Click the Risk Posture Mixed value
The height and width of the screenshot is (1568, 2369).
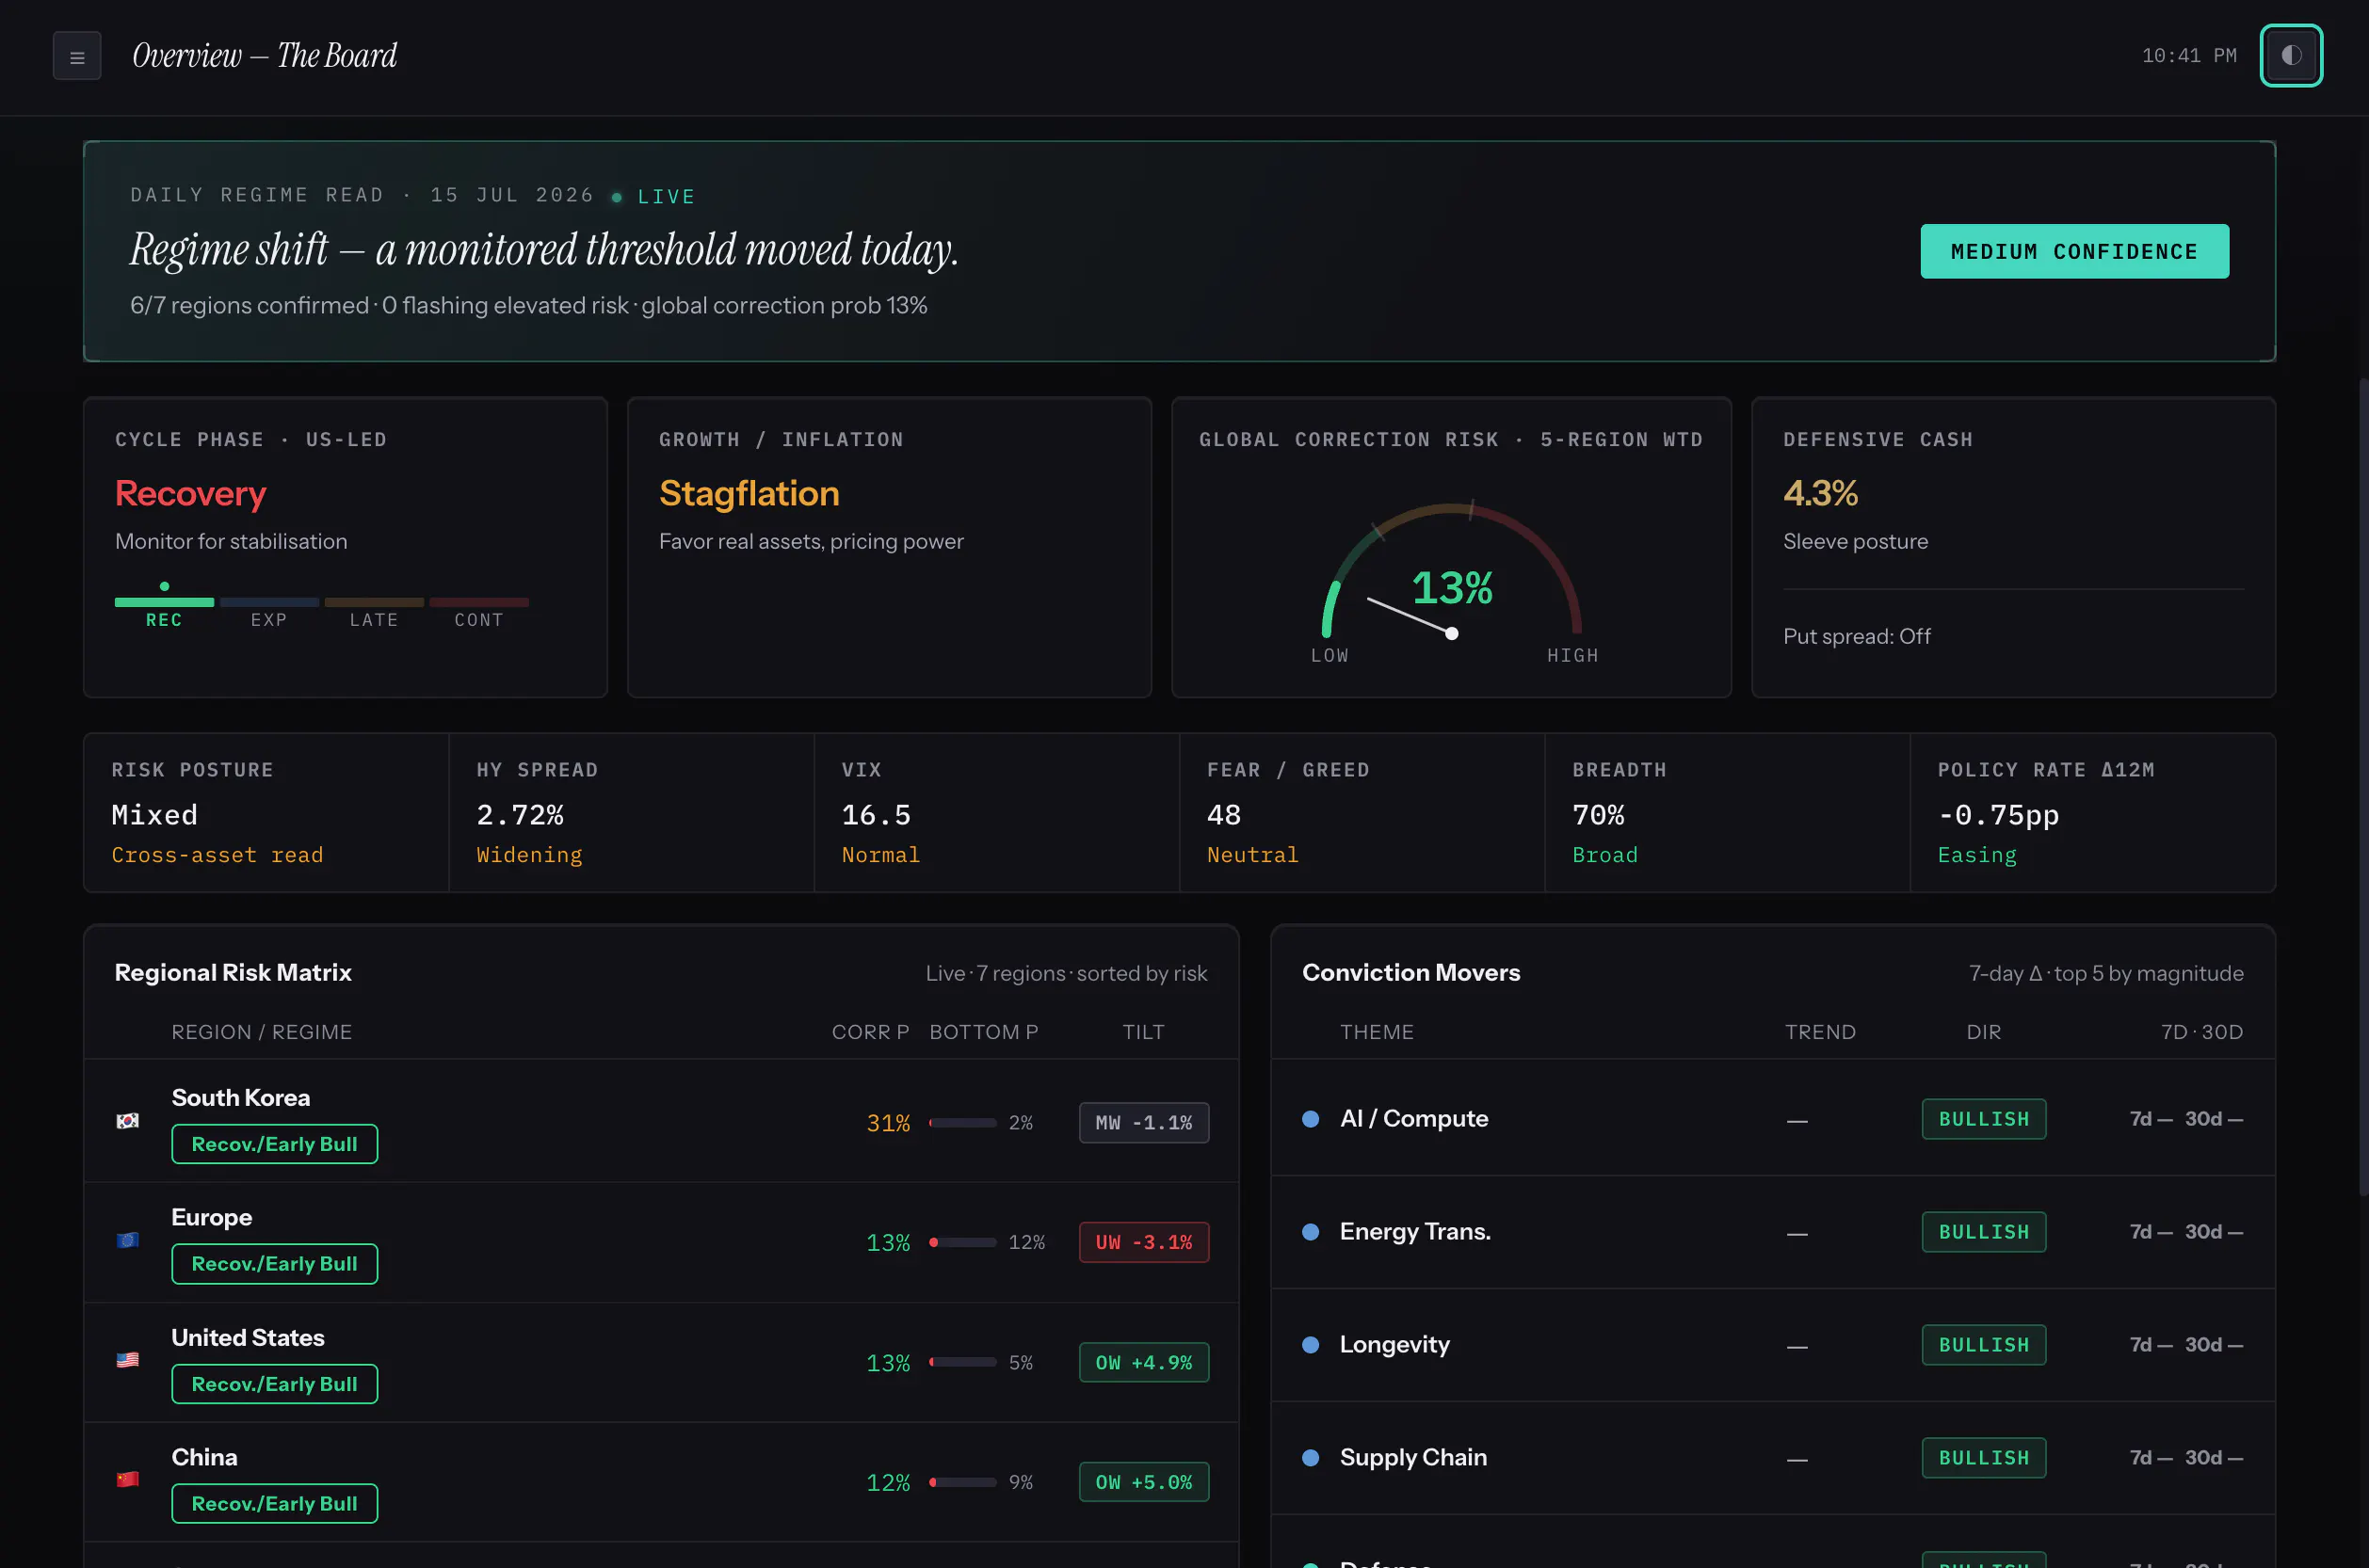click(154, 815)
